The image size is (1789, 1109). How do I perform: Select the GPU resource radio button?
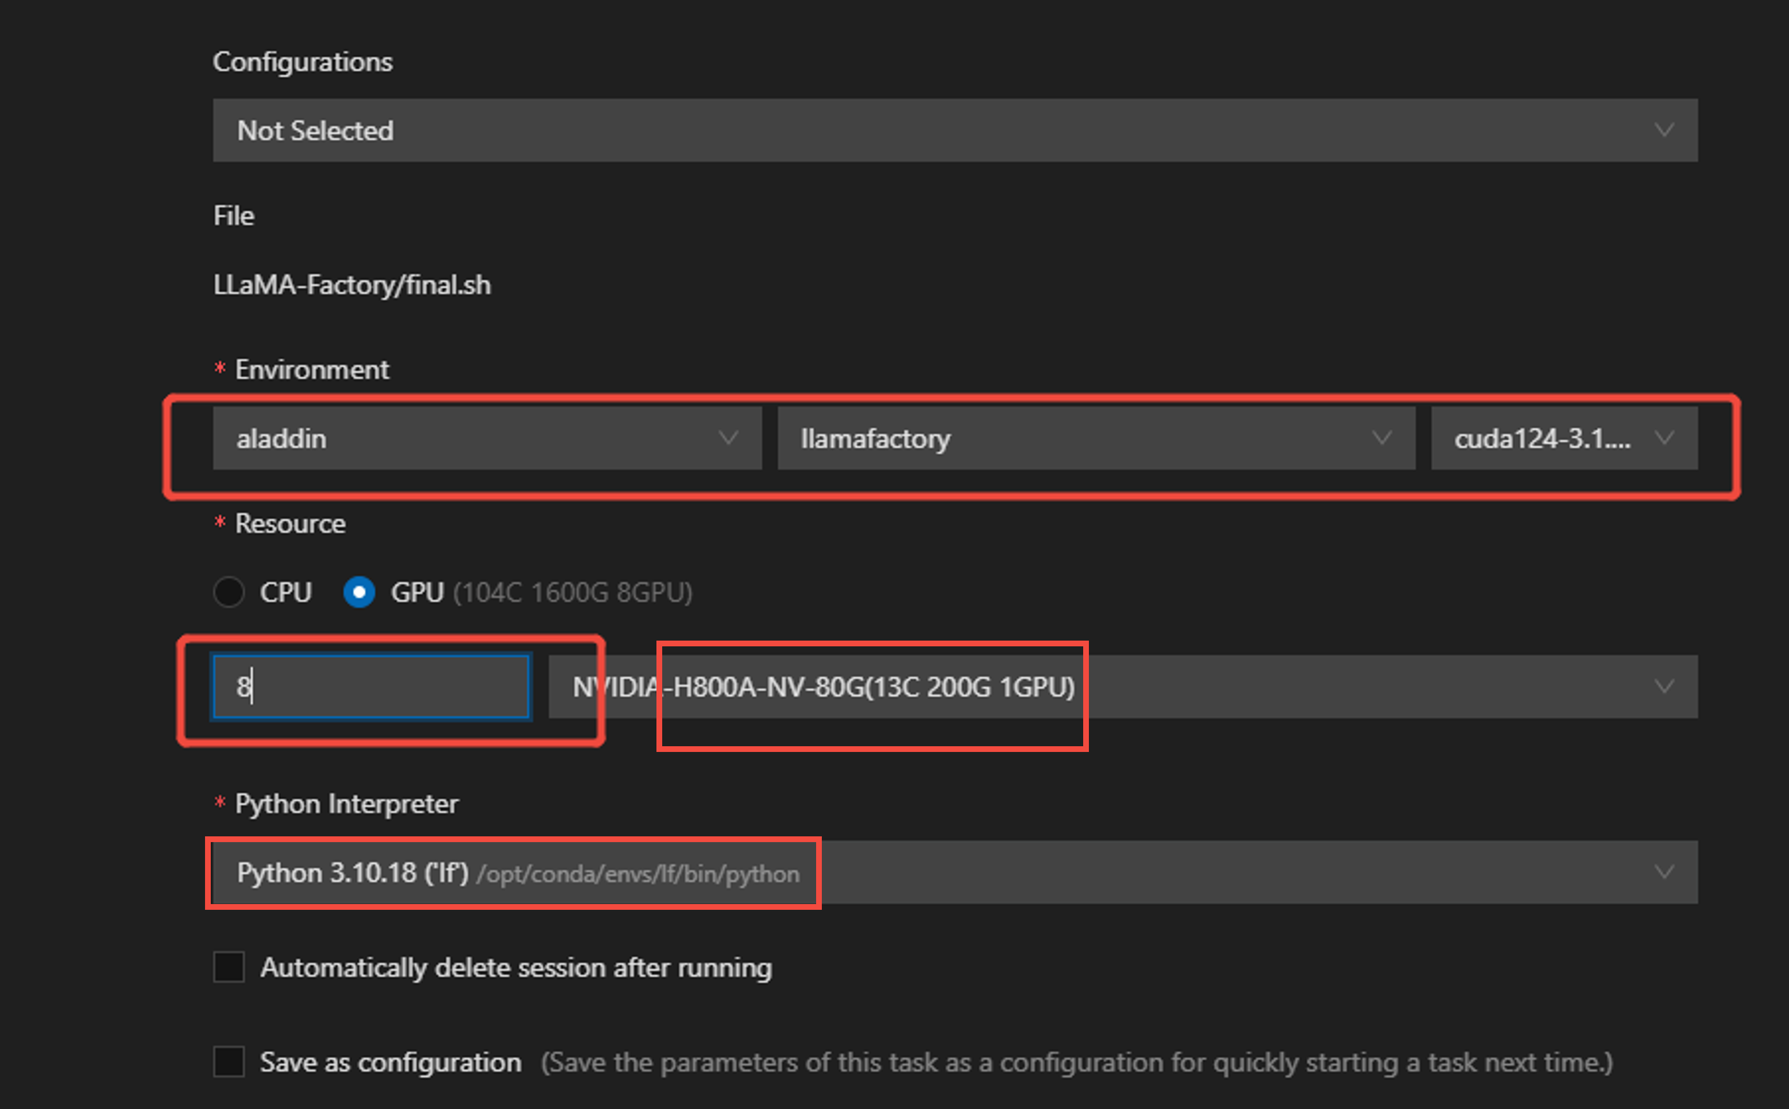point(359,592)
